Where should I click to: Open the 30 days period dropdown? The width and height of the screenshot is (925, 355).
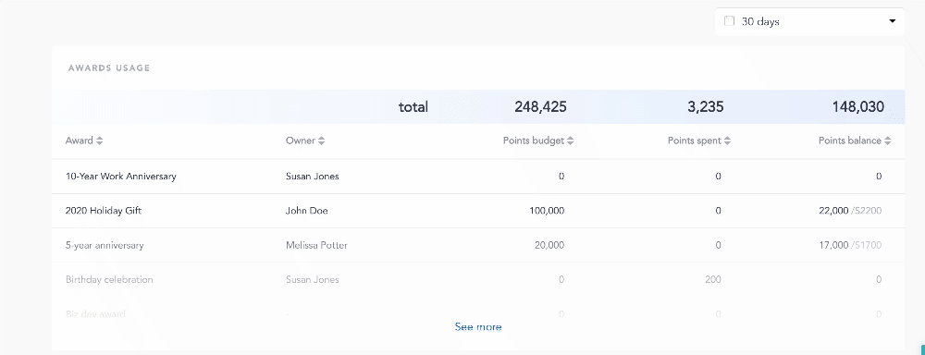809,22
